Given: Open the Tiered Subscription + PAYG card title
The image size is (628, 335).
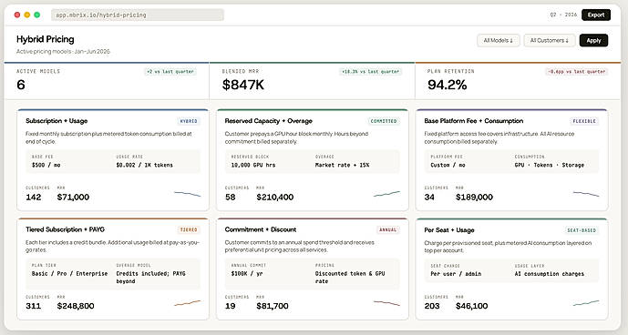Looking at the screenshot, I should click(x=65, y=229).
